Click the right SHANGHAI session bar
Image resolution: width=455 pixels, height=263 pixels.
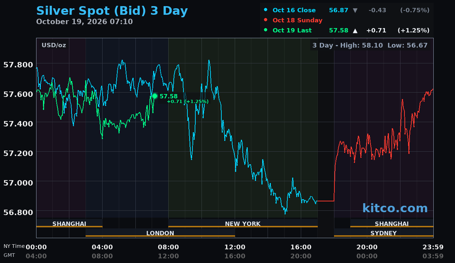392,223
